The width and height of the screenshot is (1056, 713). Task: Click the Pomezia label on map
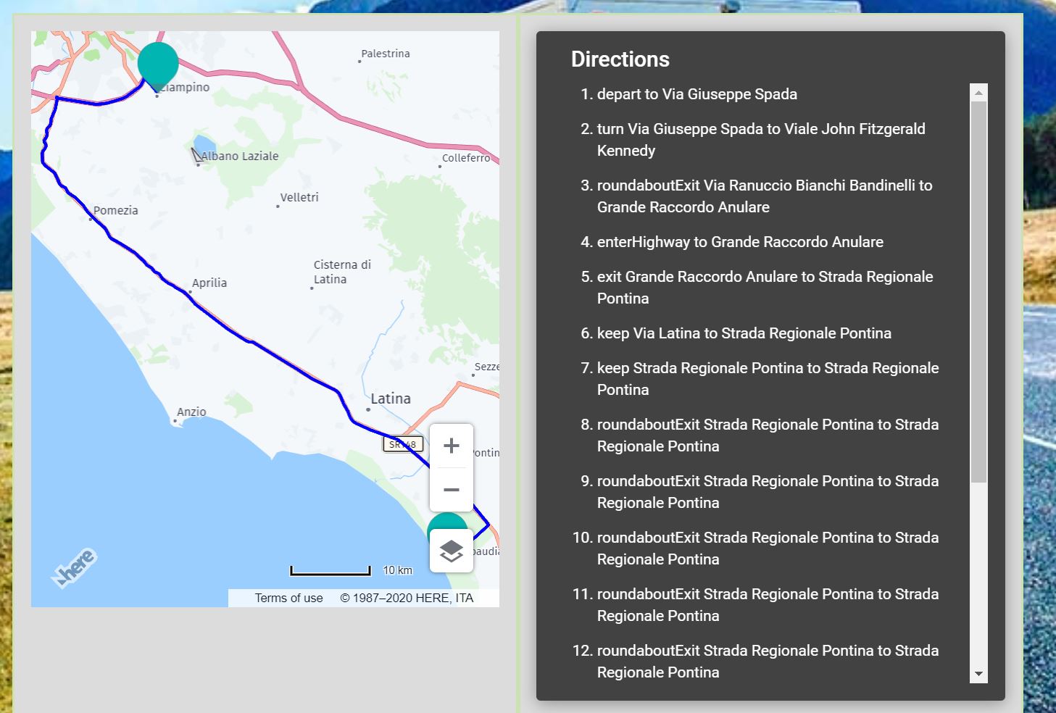point(115,210)
